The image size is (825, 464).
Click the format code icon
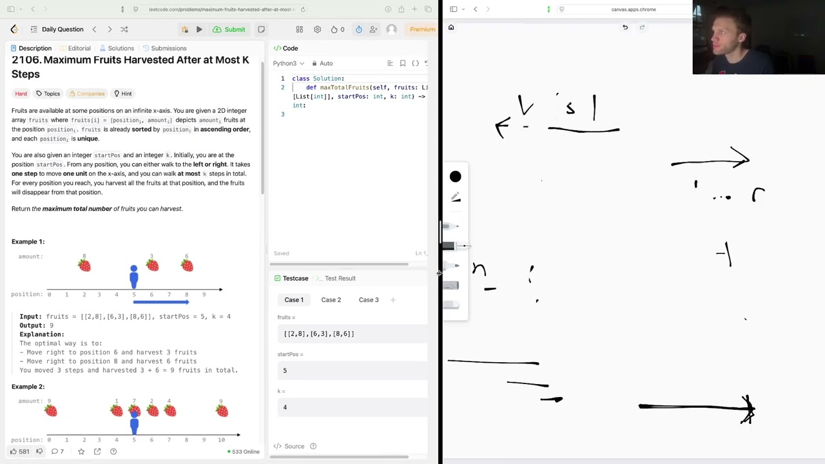(x=390, y=63)
